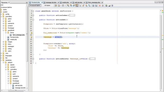The width and height of the screenshot is (164, 92).
Task: Collapse actionAdd function fold marker
Action: pyautogui.click(x=33, y=20)
